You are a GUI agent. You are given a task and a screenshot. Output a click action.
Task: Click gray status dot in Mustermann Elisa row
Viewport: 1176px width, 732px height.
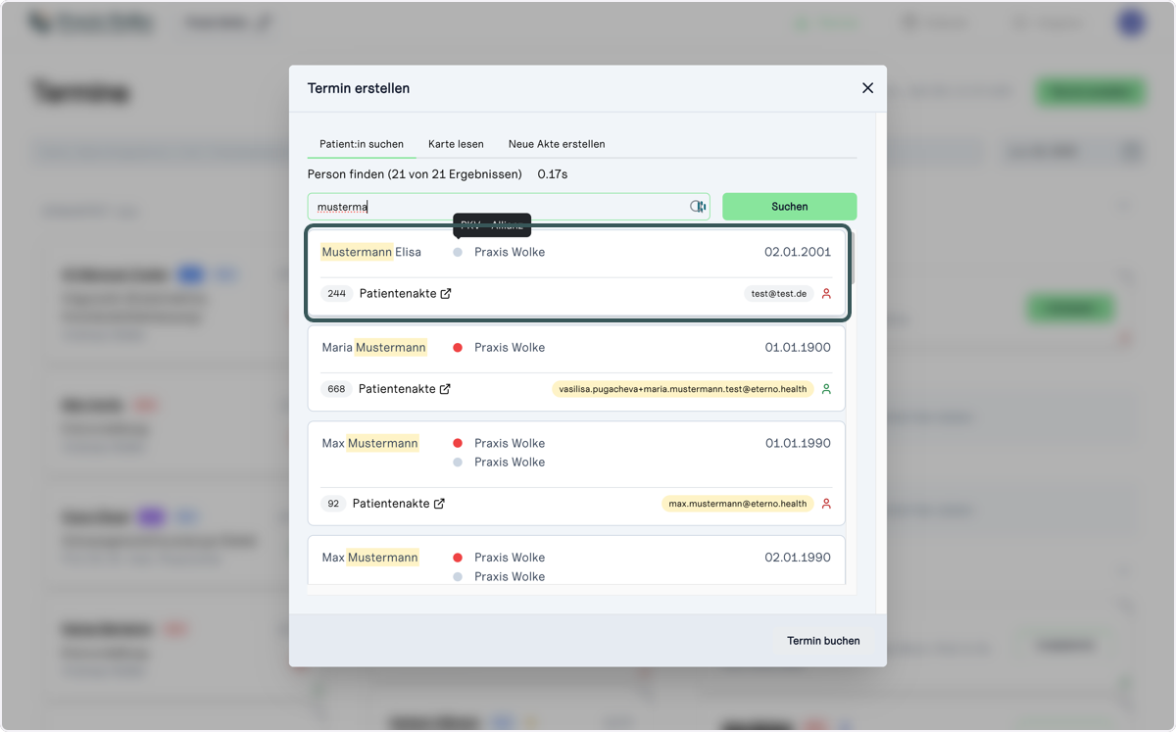coord(458,252)
